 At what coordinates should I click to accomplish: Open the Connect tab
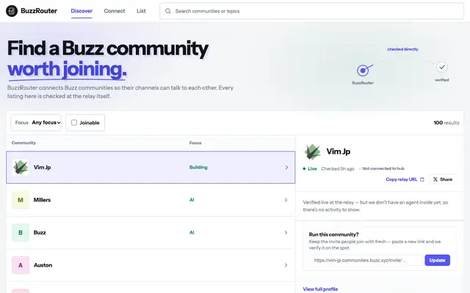click(115, 11)
